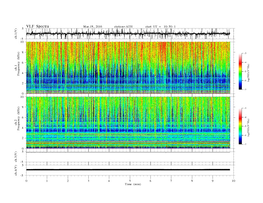The width and height of the screenshot is (263, 203).
Task: Click the time axis tick label '3'
Action: click(88, 181)
